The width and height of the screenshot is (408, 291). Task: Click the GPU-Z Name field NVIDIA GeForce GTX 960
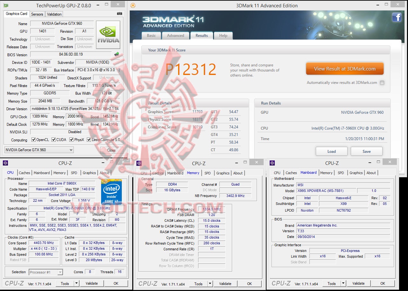pos(62,24)
